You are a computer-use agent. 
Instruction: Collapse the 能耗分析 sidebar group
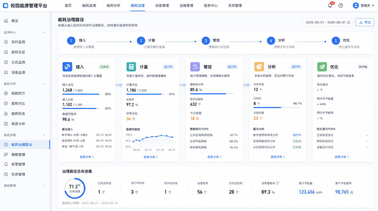click(x=44, y=84)
